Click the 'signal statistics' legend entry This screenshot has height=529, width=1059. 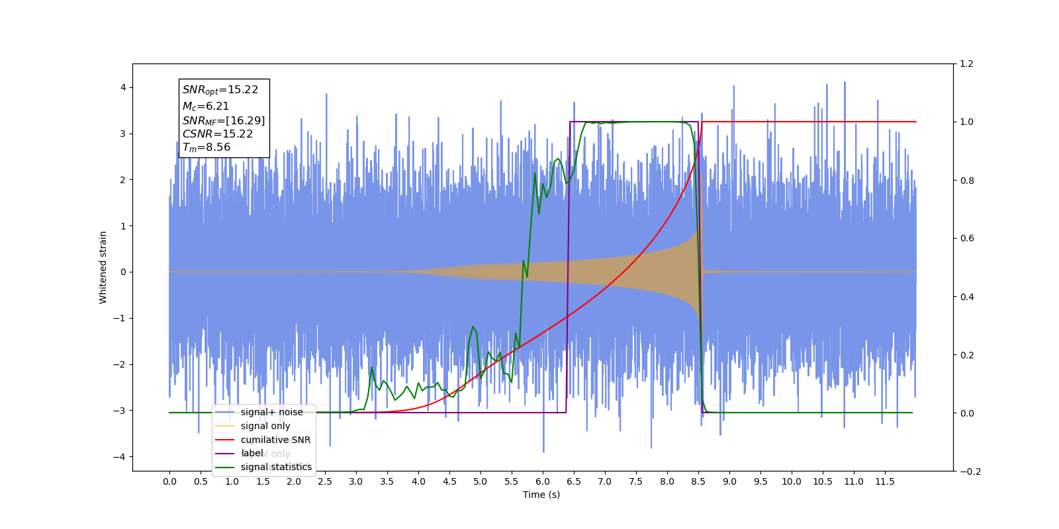coord(263,467)
